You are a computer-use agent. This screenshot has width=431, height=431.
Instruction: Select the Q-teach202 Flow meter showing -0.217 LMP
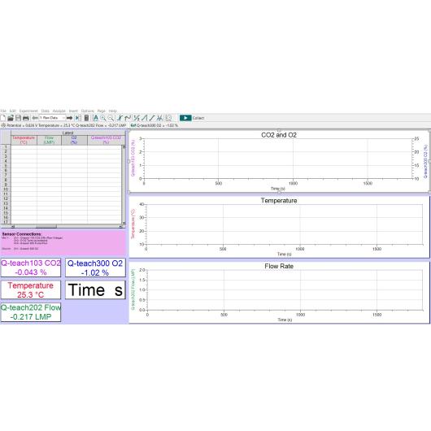31,312
